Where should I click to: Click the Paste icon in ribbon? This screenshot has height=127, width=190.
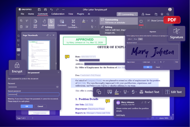coord(21,27)
